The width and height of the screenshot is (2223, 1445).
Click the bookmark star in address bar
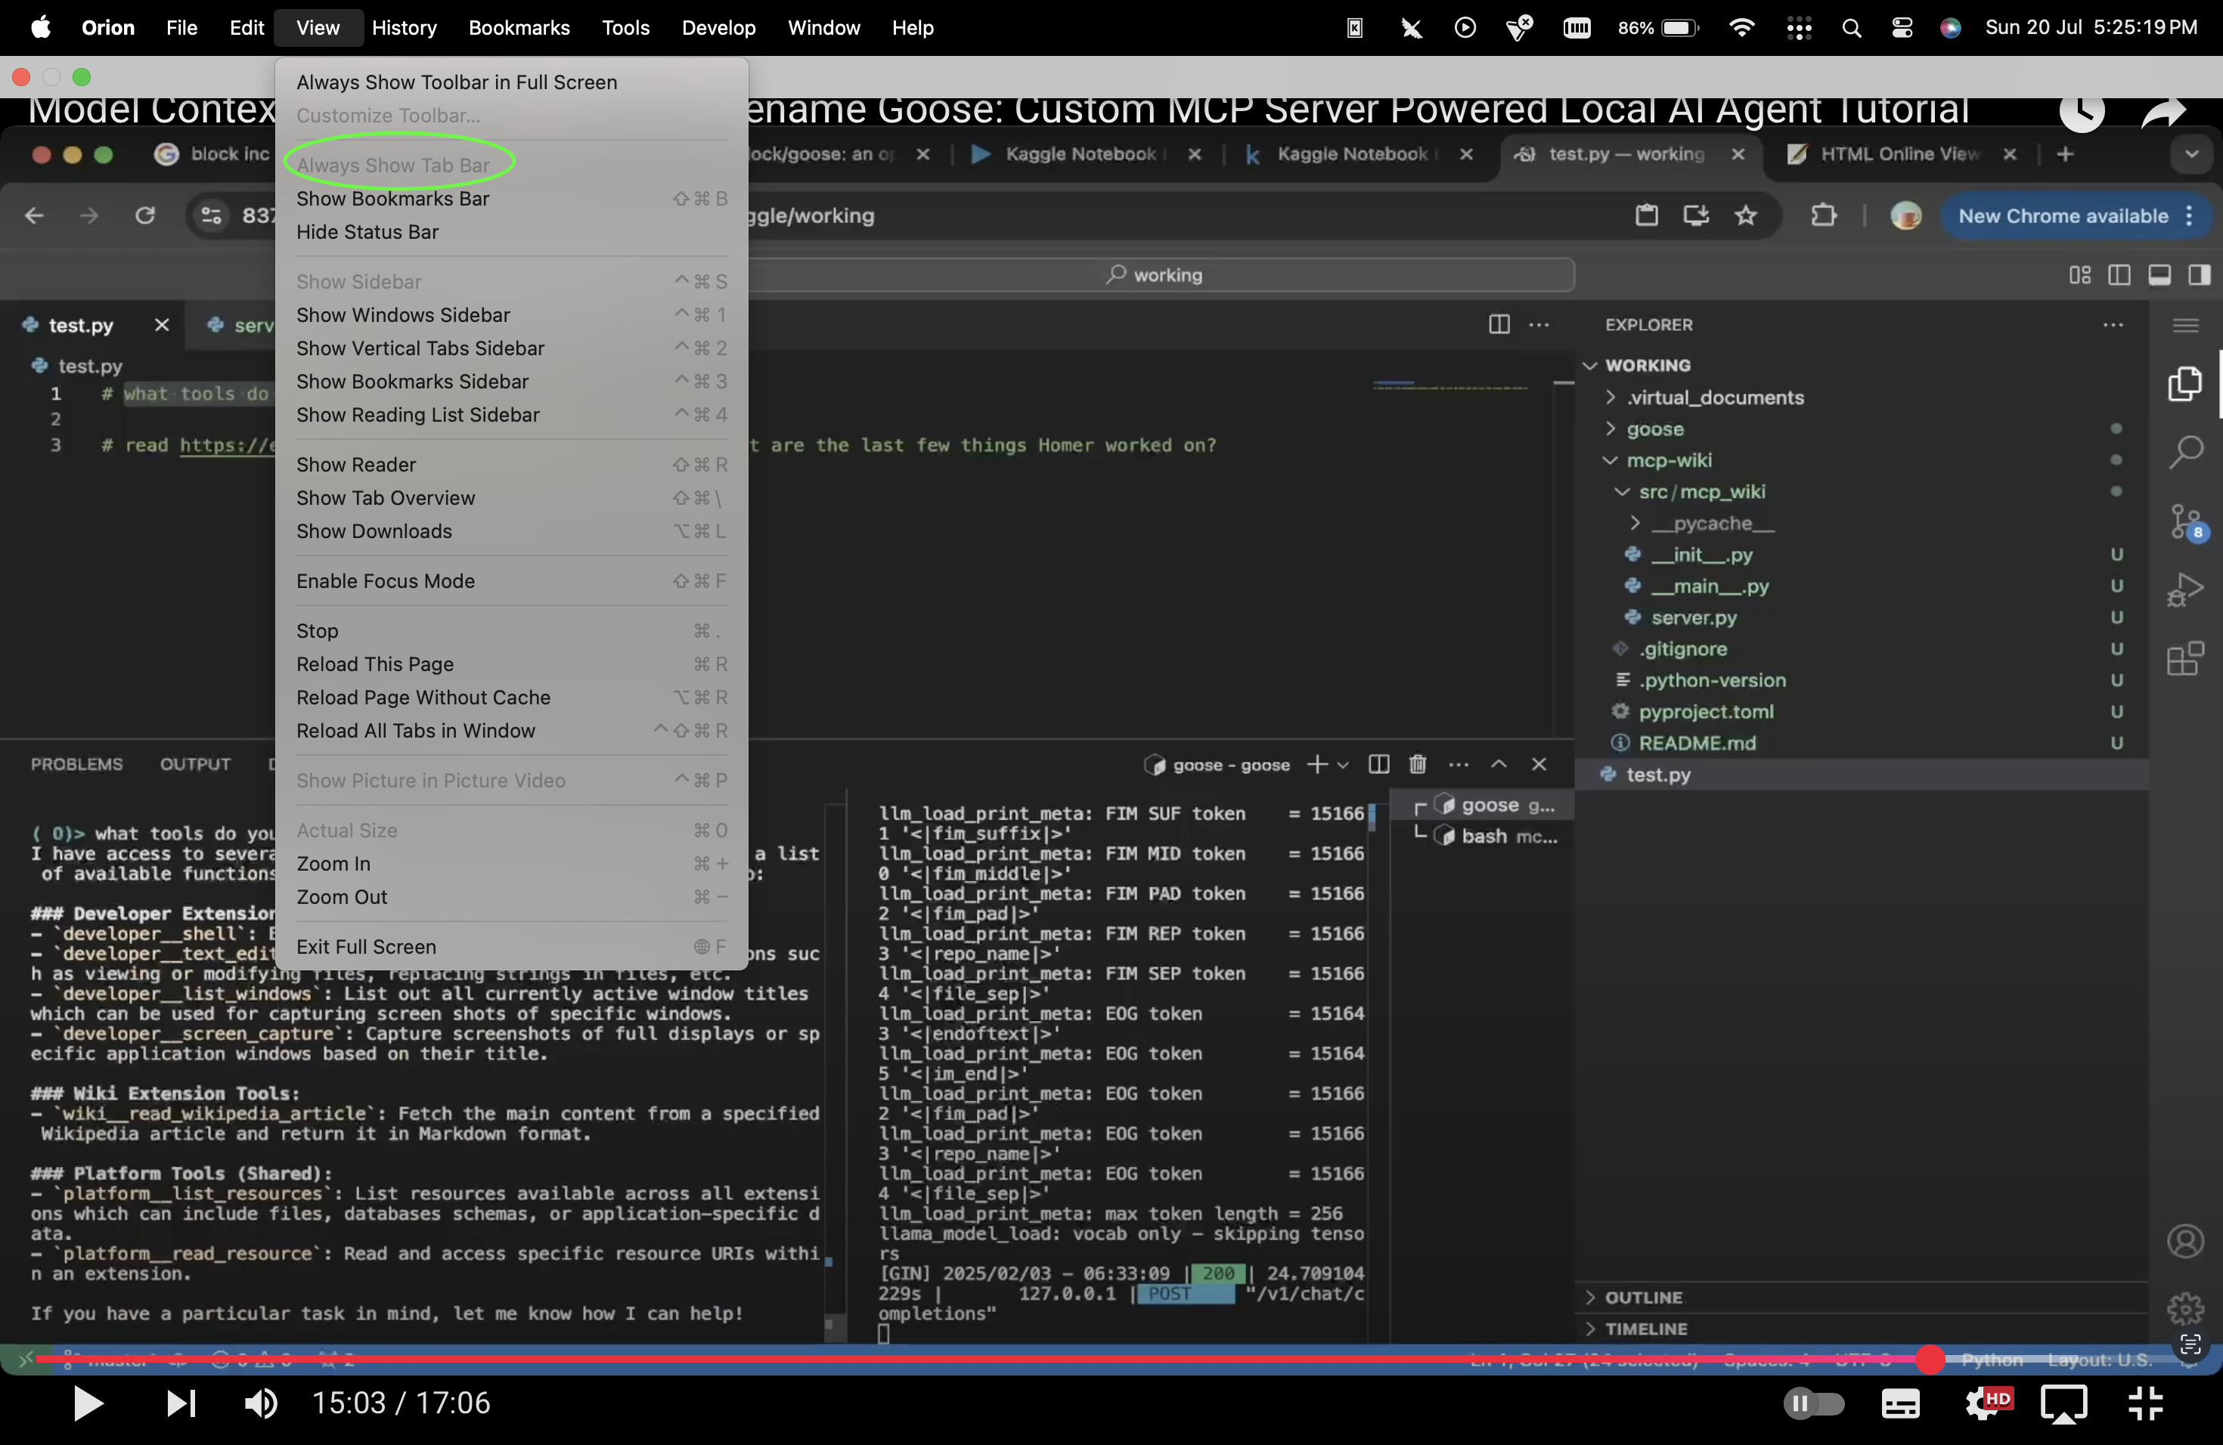tap(1745, 215)
